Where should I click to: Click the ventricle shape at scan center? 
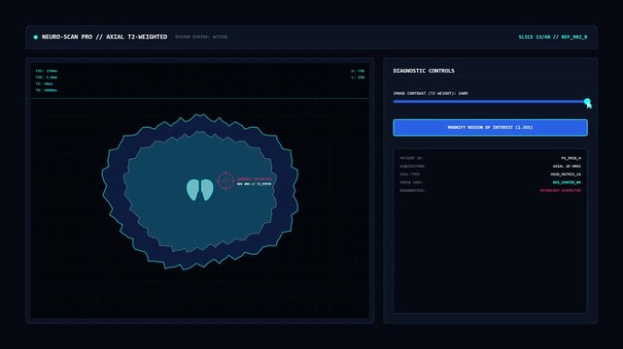(x=200, y=190)
